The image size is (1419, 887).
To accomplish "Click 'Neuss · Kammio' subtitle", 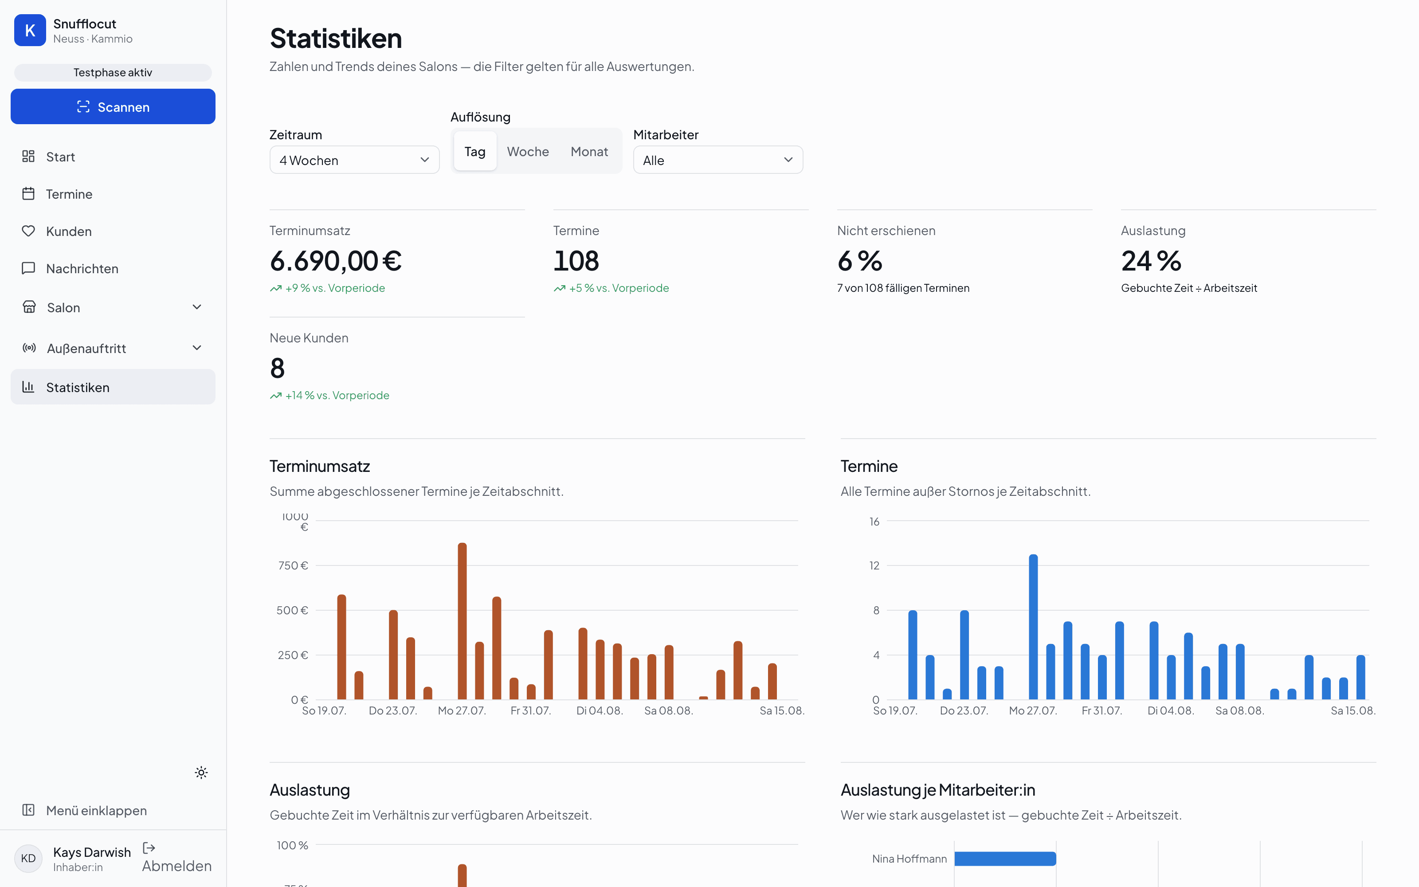I will pyautogui.click(x=93, y=39).
